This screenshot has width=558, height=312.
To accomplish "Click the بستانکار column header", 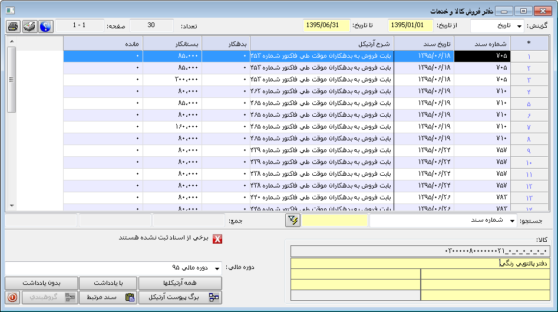I will click(172, 44).
